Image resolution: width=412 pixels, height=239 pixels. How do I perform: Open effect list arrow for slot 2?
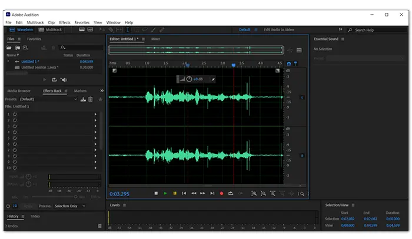(x=95, y=120)
